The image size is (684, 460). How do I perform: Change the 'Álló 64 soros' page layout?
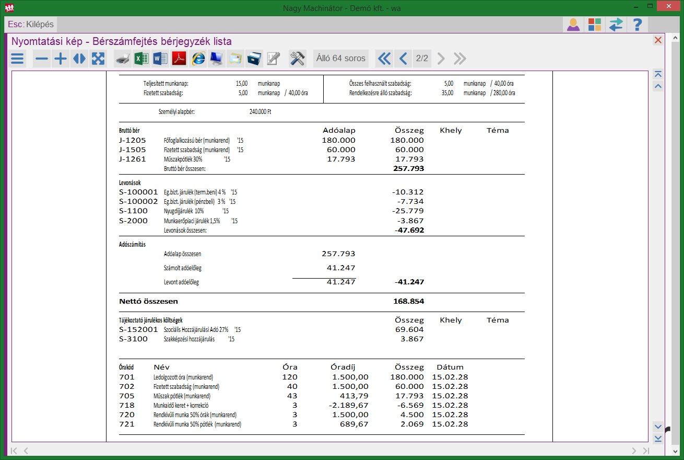pyautogui.click(x=340, y=59)
